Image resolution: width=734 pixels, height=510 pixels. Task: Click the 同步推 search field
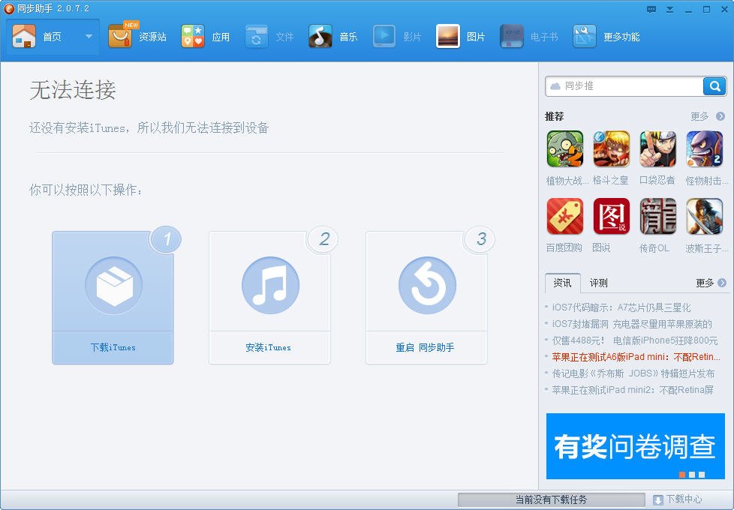point(624,86)
